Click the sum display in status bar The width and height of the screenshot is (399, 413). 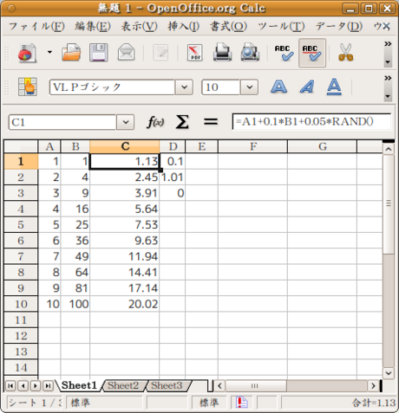coord(338,403)
